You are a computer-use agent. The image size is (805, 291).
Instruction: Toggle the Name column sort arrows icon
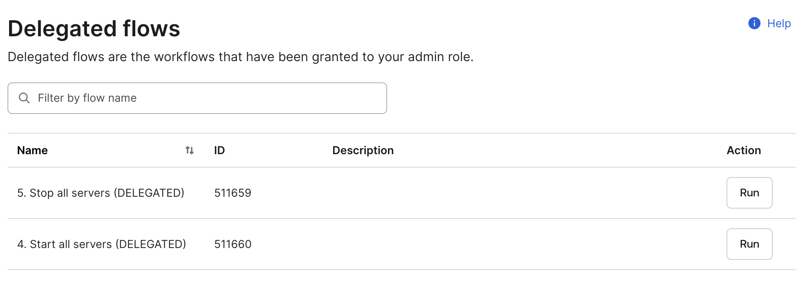[190, 150]
